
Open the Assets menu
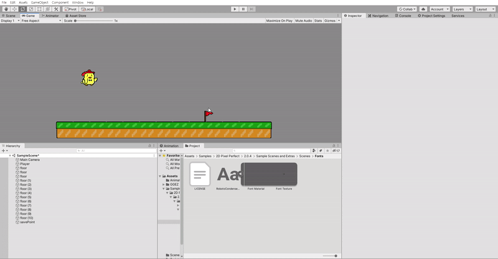(x=23, y=2)
